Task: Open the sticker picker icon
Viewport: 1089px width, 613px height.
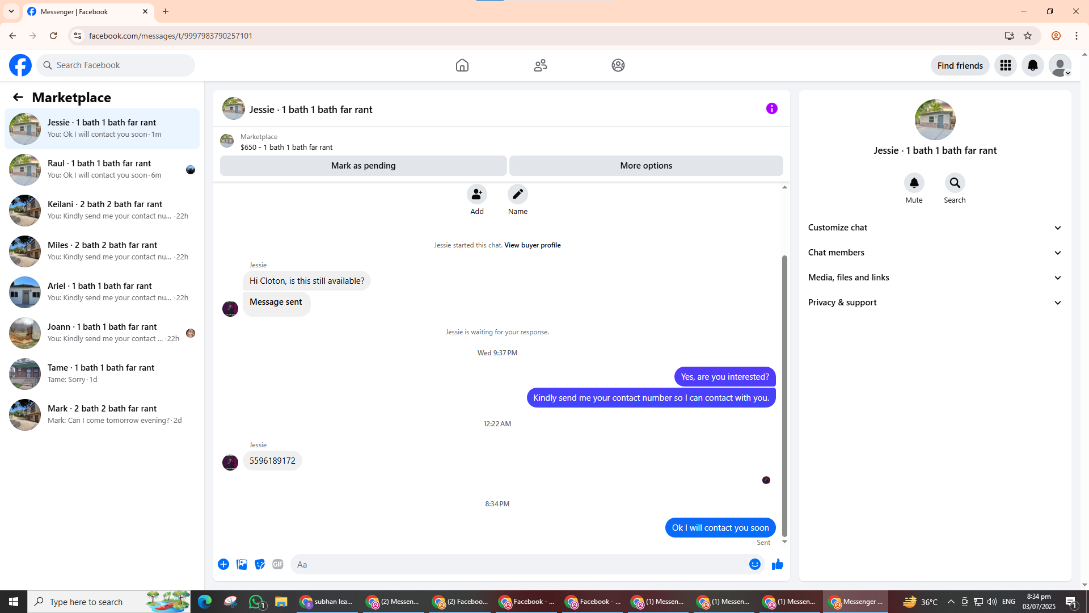Action: pos(260,564)
